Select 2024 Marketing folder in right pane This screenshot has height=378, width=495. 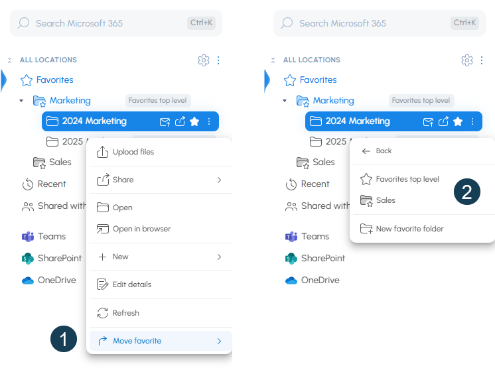pyautogui.click(x=393, y=121)
